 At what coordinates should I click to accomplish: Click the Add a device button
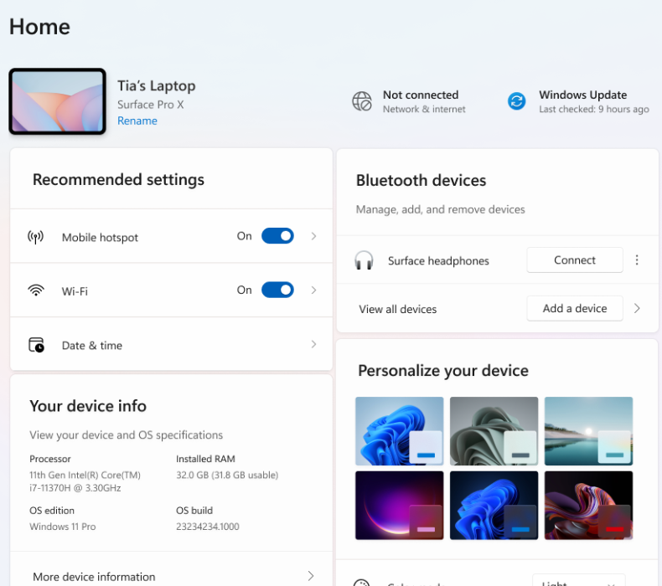pos(575,308)
